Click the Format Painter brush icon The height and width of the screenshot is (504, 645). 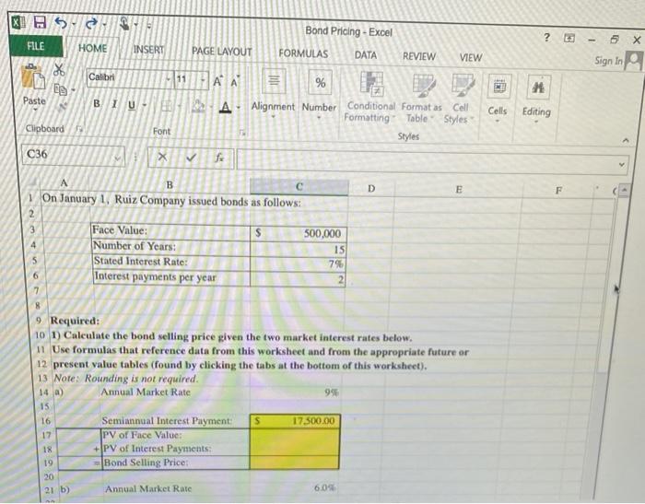tap(62, 107)
